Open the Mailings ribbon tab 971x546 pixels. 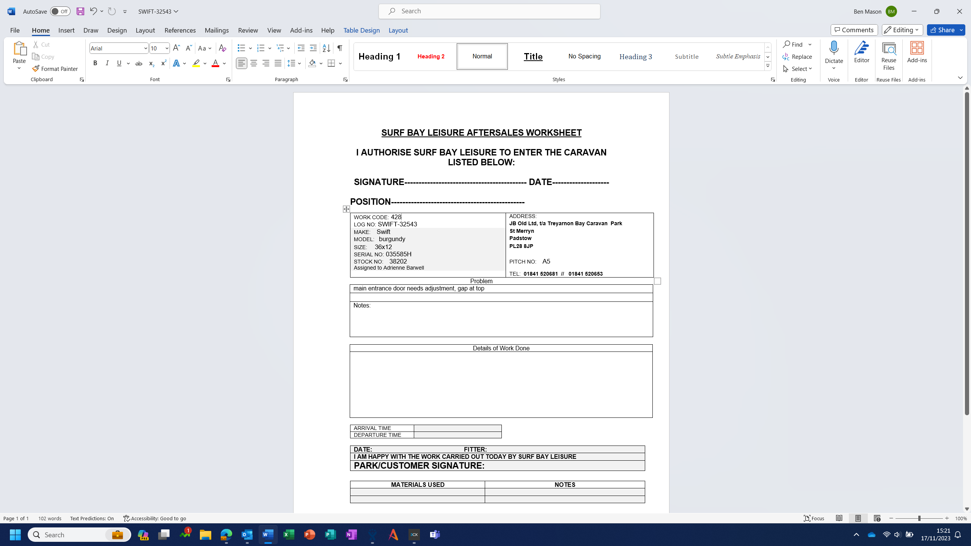point(217,30)
